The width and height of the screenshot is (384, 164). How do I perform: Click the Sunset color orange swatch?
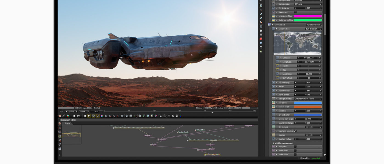coord(308,107)
